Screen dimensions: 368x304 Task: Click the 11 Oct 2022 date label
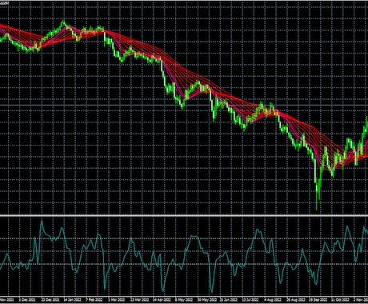coord(340,299)
